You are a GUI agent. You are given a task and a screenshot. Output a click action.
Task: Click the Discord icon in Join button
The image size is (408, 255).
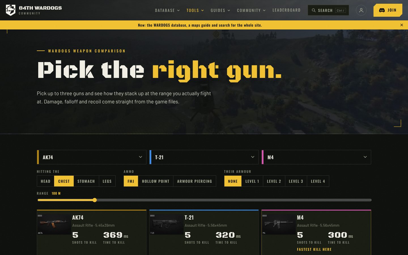point(382,10)
